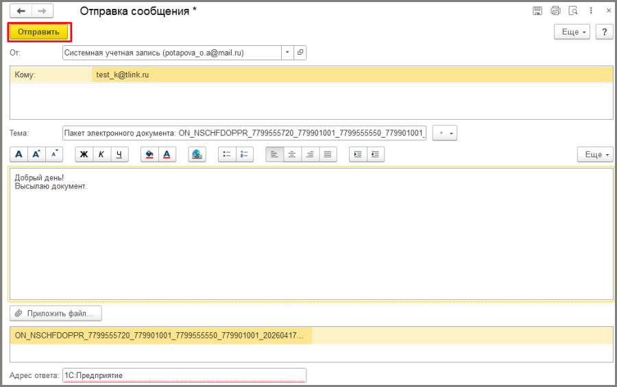Image resolution: width=617 pixels, height=387 pixels.
Task: Navigate back with the left arrow
Action: pyautogui.click(x=21, y=12)
